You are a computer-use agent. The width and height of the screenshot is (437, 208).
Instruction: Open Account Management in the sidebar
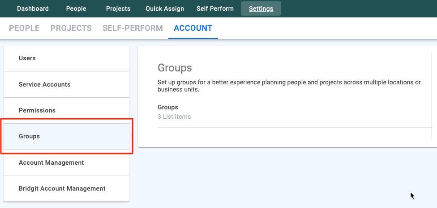coord(66,162)
